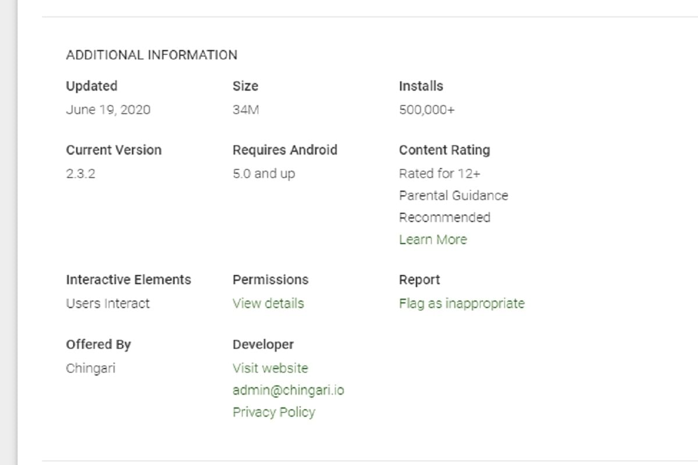The width and height of the screenshot is (698, 465).
Task: Click the Parental Guidance text
Action: click(x=453, y=196)
